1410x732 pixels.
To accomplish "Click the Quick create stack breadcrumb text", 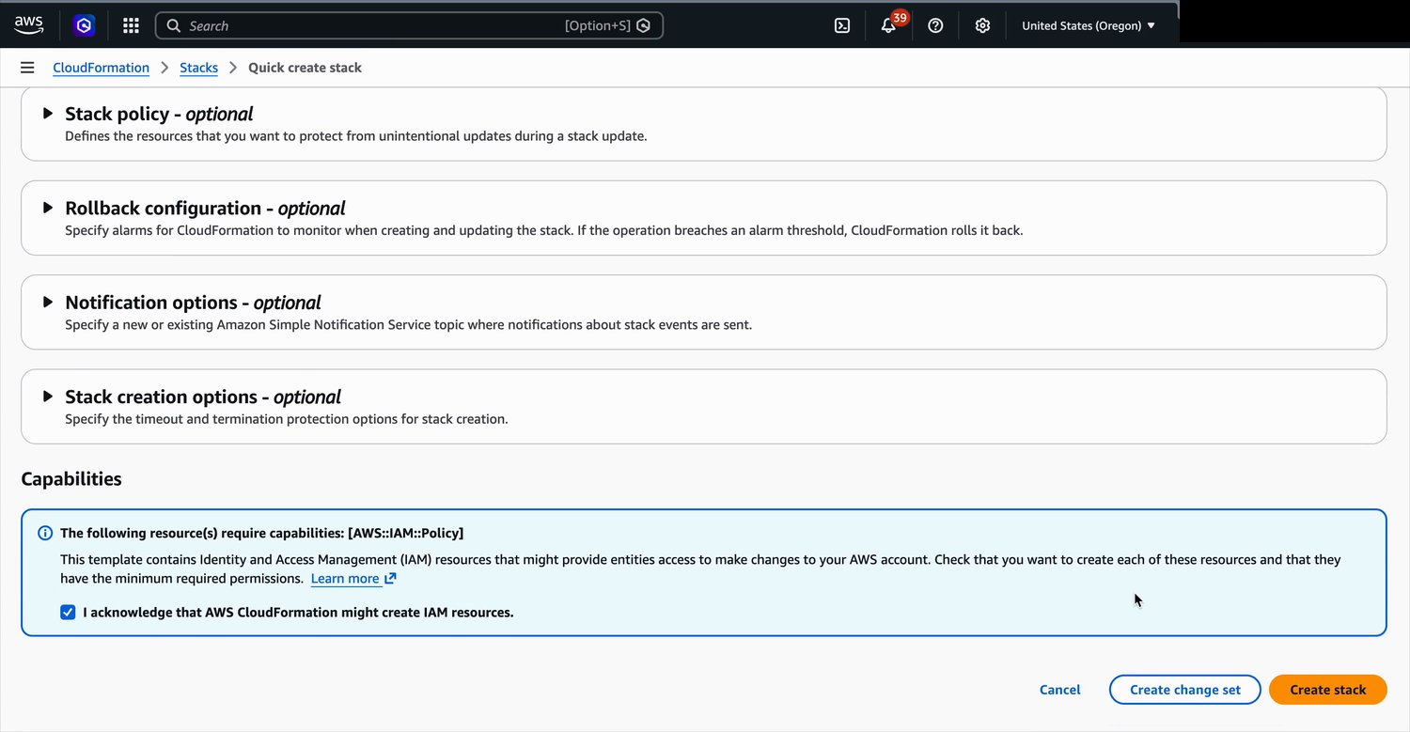I will click(x=305, y=68).
